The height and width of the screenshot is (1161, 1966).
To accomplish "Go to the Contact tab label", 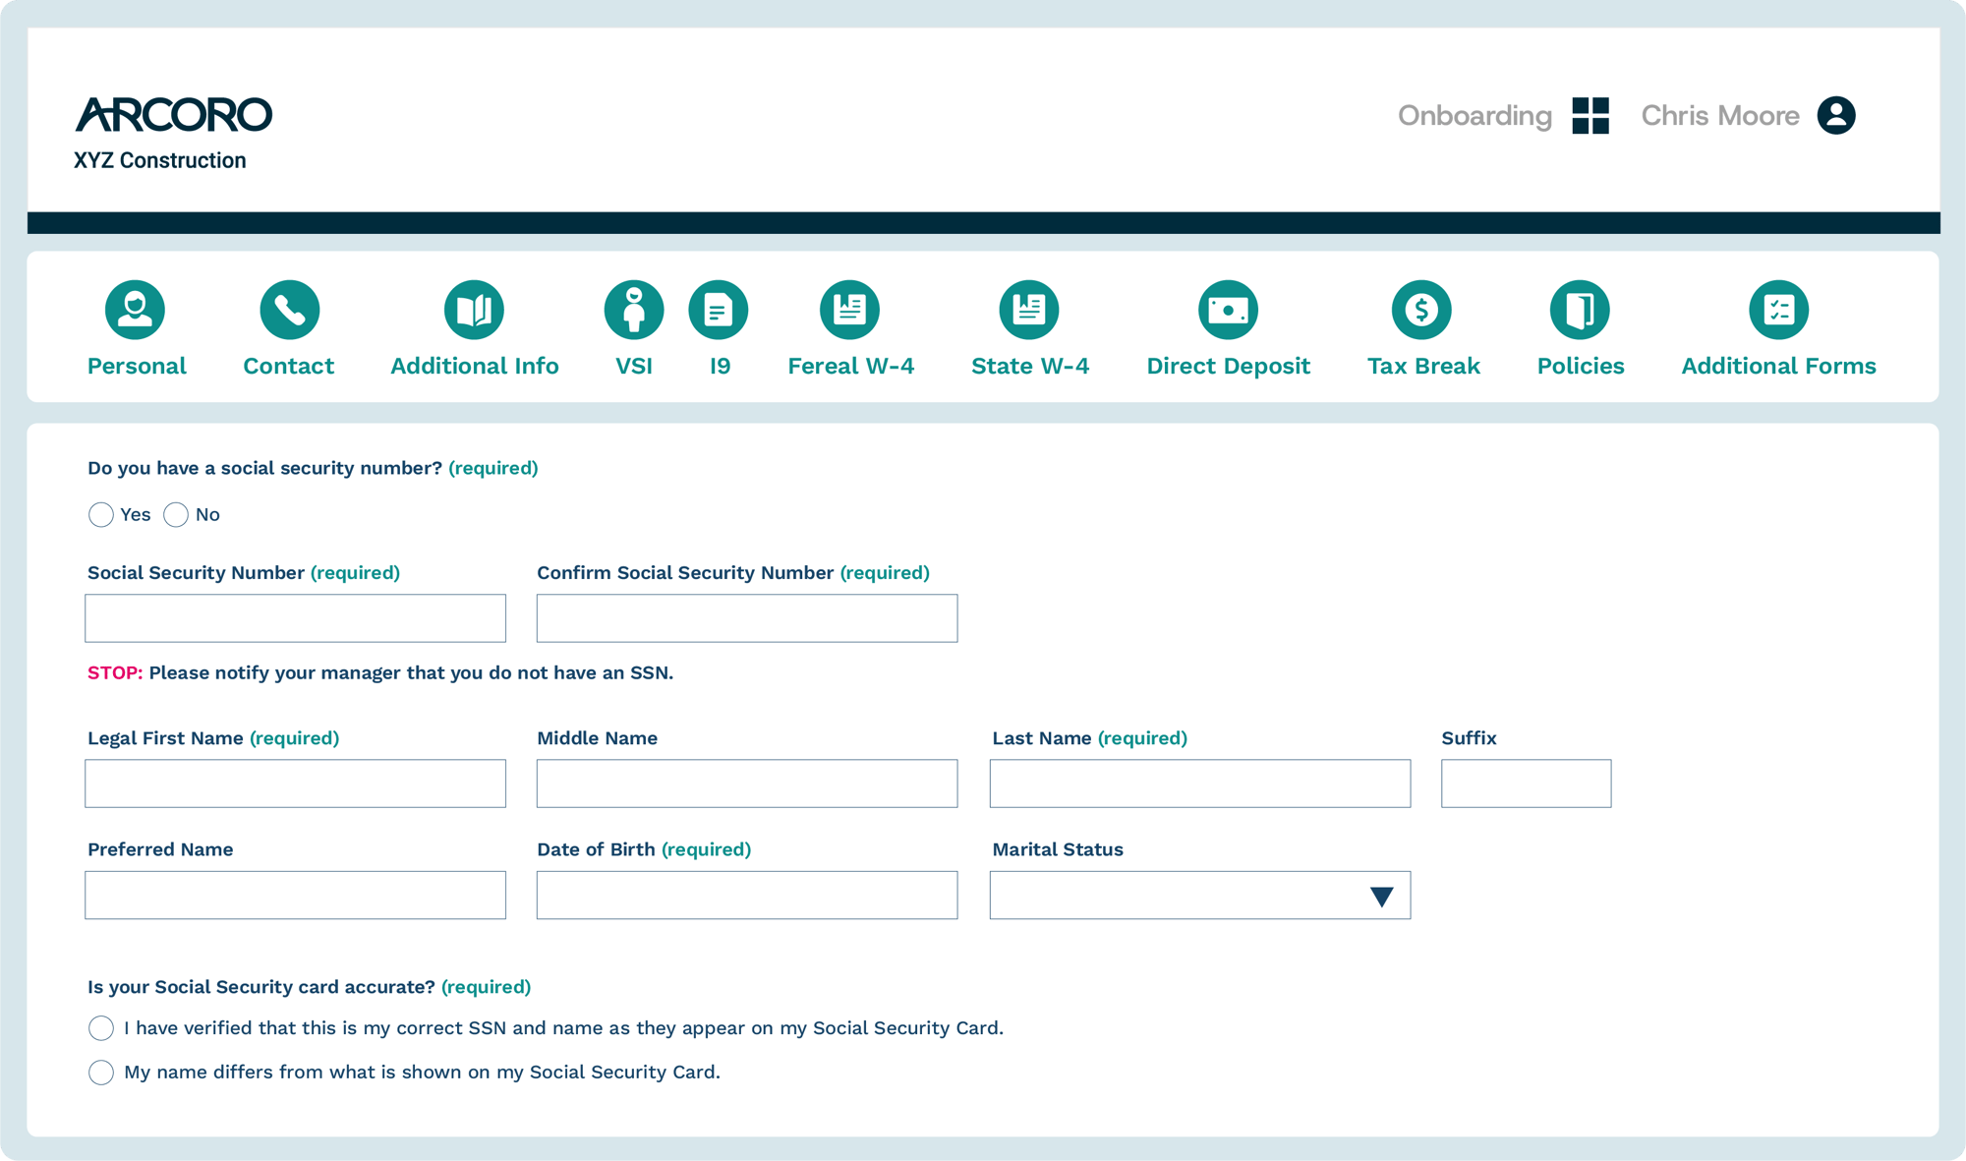I will point(289,366).
